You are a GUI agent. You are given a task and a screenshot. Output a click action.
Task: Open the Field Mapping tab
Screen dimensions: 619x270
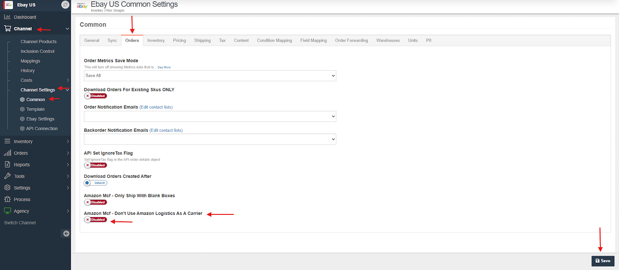(314, 41)
